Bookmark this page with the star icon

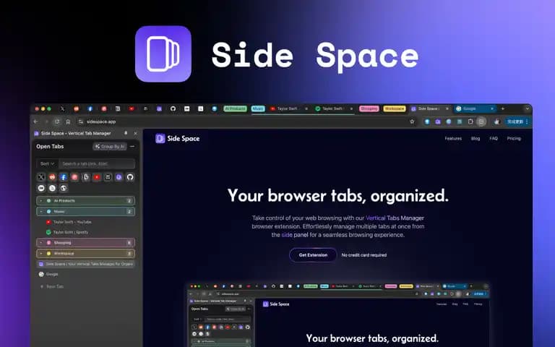coord(412,121)
